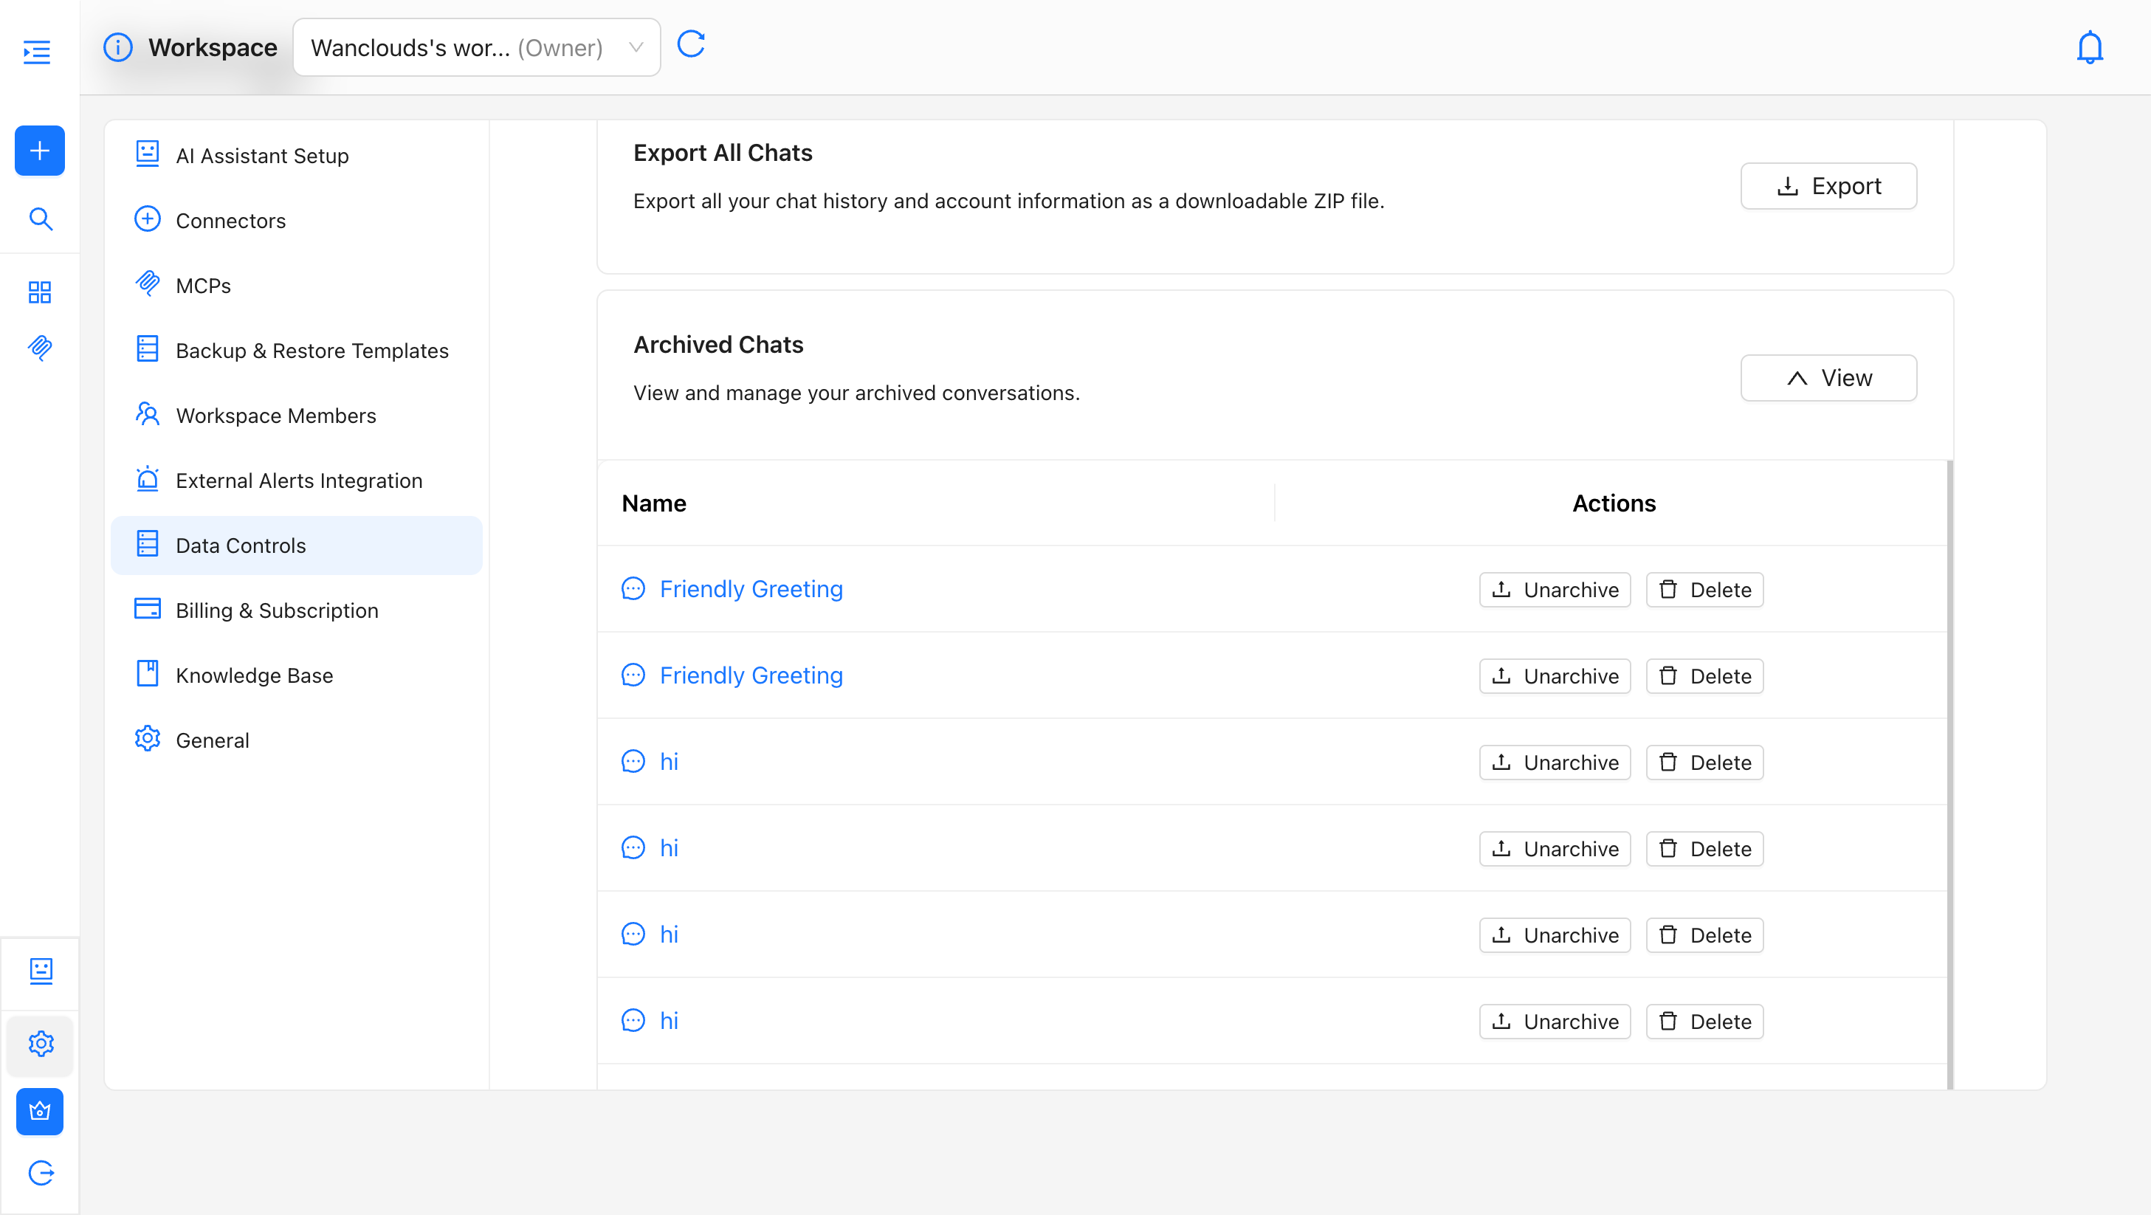
Task: Click the Export button
Action: (1828, 185)
